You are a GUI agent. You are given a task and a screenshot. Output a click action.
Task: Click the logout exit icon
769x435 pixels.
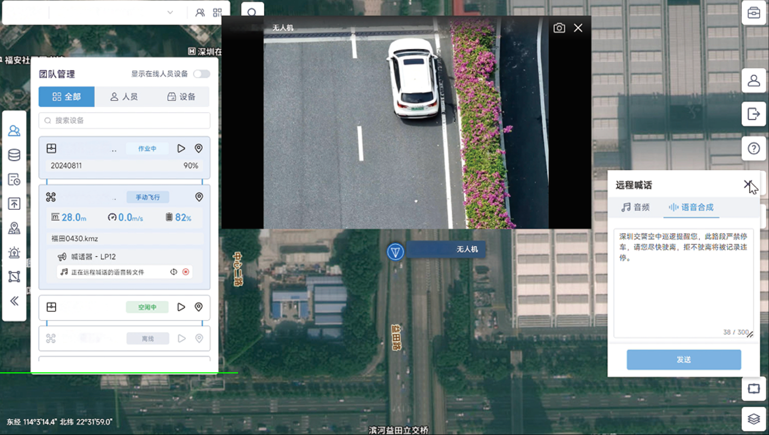pos(754,114)
